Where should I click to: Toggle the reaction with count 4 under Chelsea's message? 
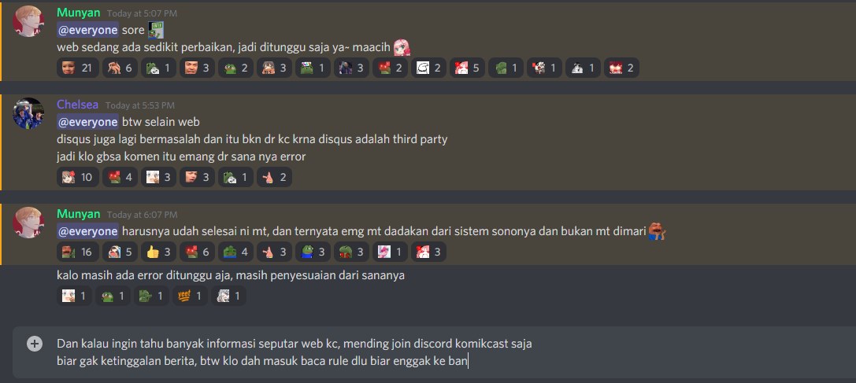click(x=120, y=177)
